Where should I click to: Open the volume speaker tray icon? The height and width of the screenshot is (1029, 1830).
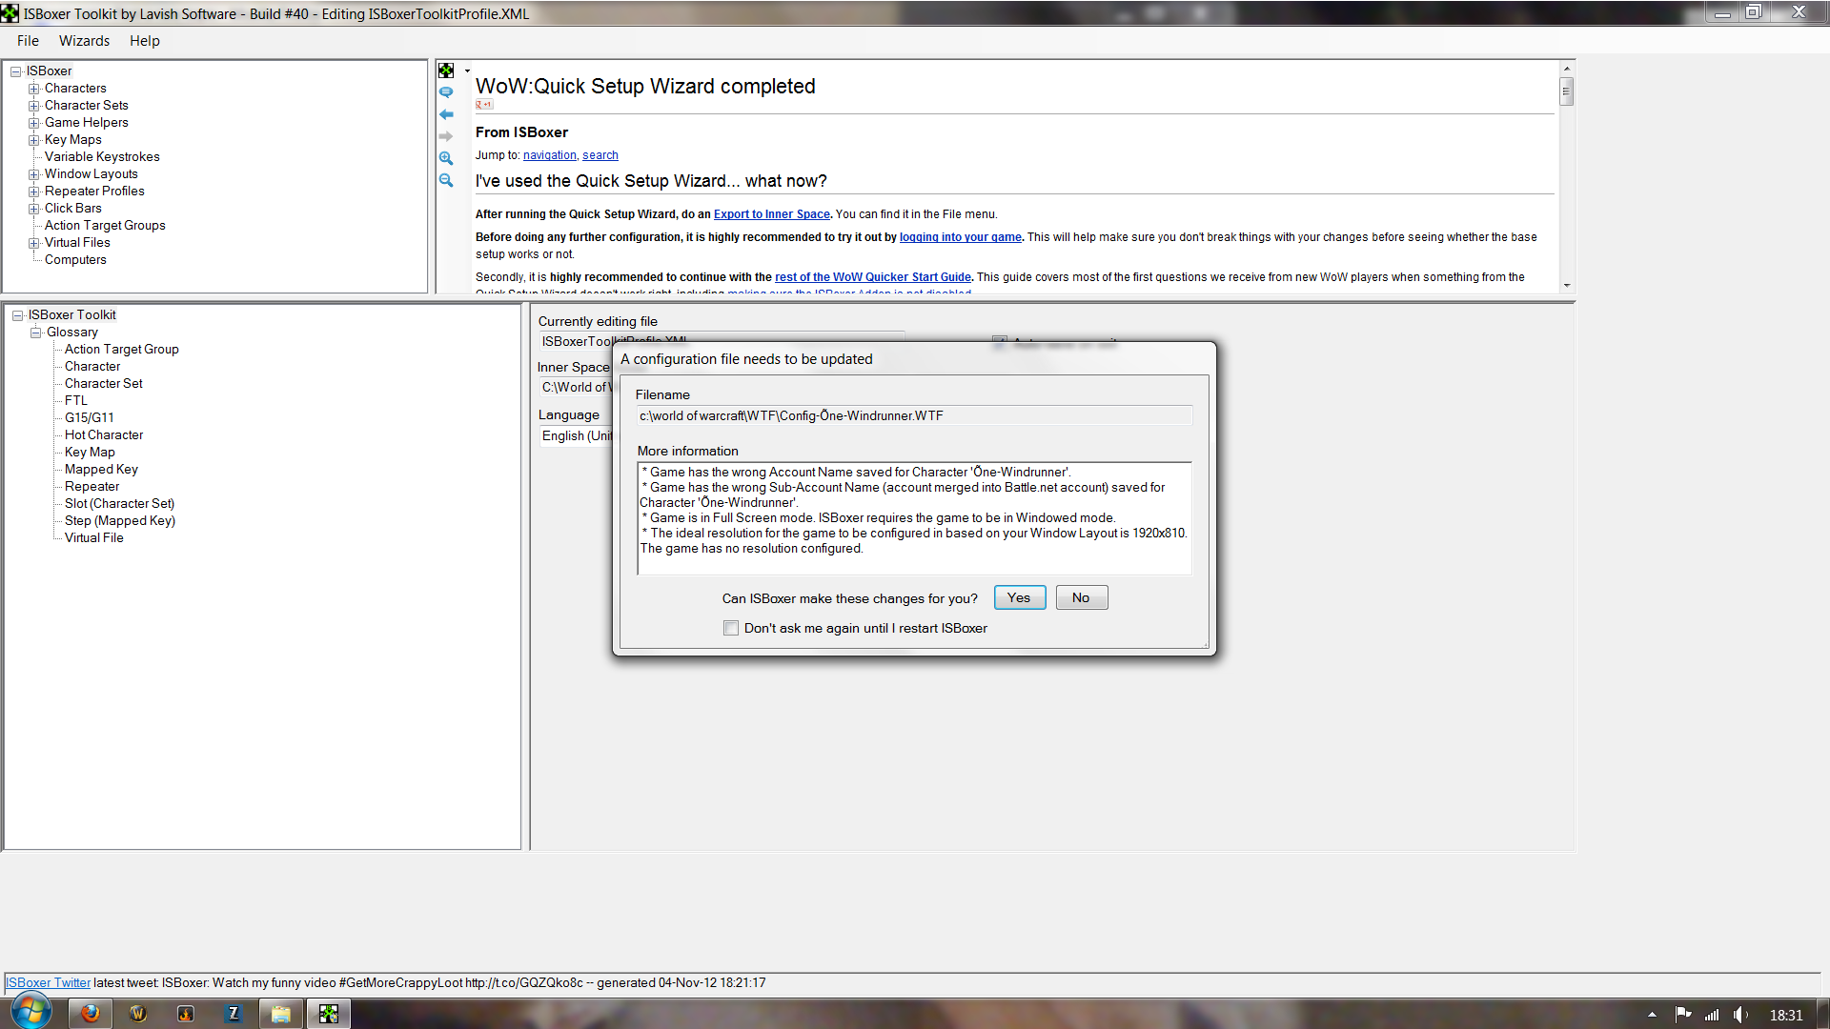(1740, 1015)
